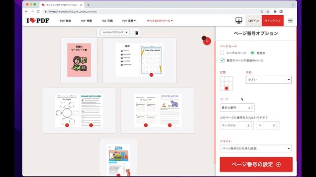Viewport: 316px width, 177px height.
Task: Select top-left position in grid
Action: click(x=222, y=79)
